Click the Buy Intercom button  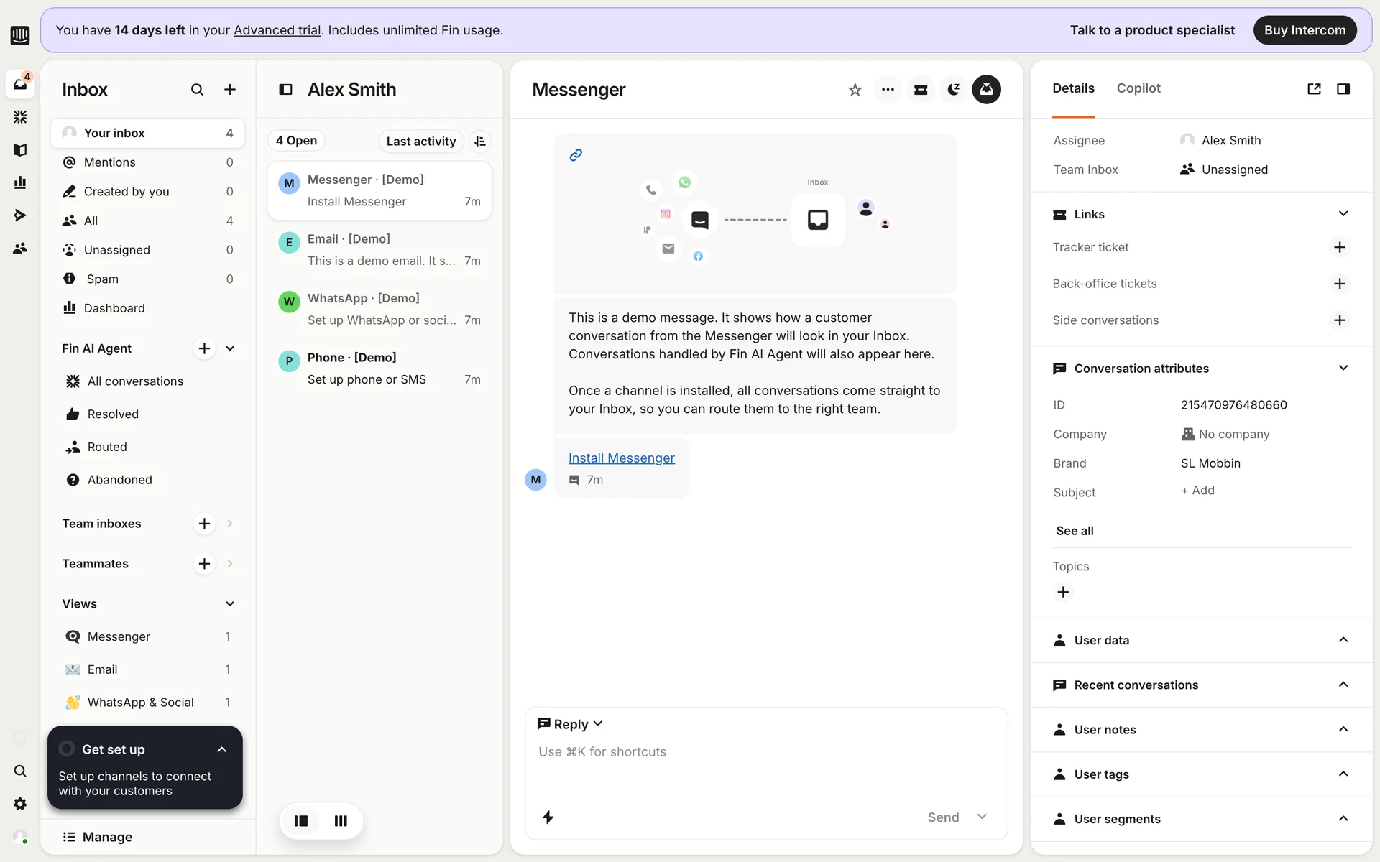1304,30
